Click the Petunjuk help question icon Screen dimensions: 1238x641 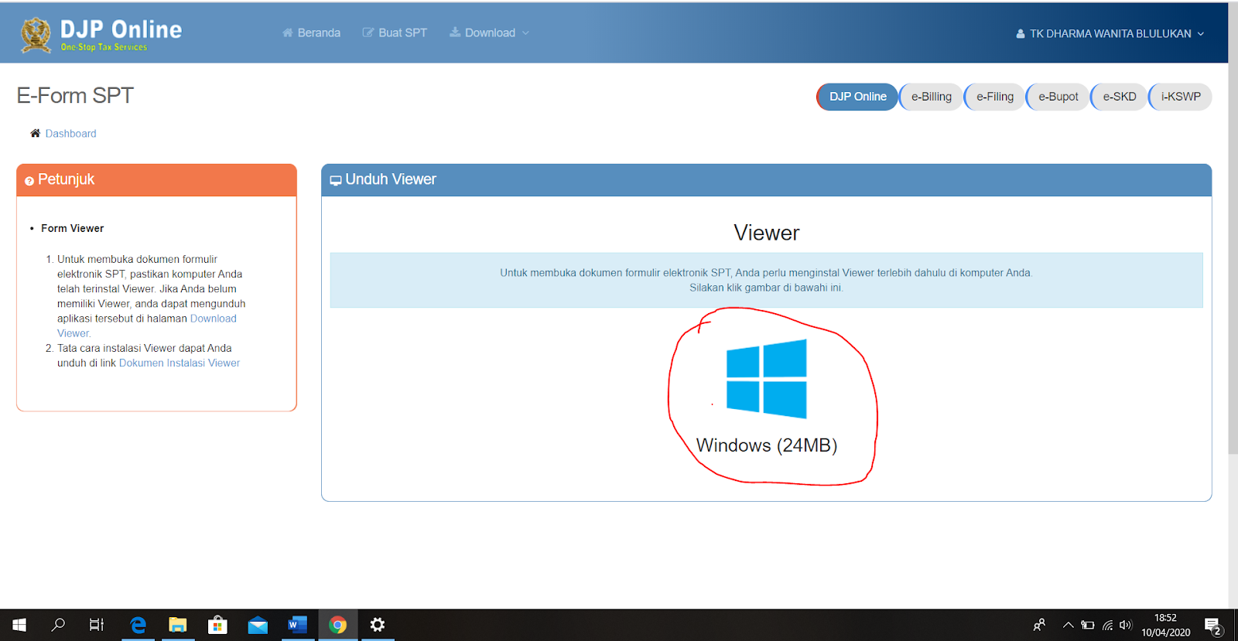click(x=29, y=181)
